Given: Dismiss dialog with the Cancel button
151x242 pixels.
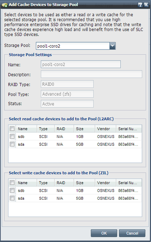Looking at the screenshot, I should click(132, 233).
